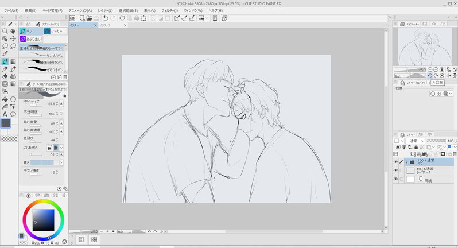458x248 pixels.
Task: Toggle lock checkbox beside 用紙 layer
Action: pos(402,179)
